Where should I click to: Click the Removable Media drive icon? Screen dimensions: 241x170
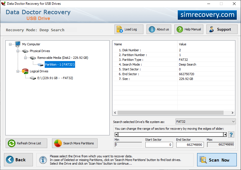click(33, 58)
